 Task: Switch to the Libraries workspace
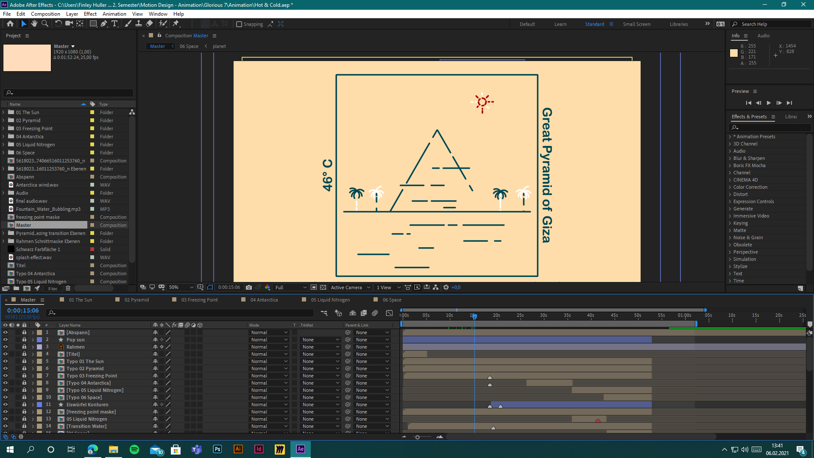pyautogui.click(x=679, y=24)
